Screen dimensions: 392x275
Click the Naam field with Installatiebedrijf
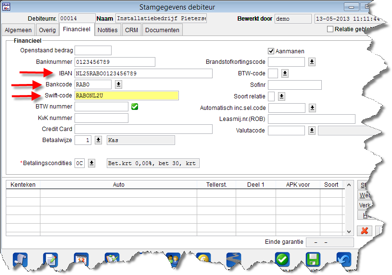click(x=161, y=18)
